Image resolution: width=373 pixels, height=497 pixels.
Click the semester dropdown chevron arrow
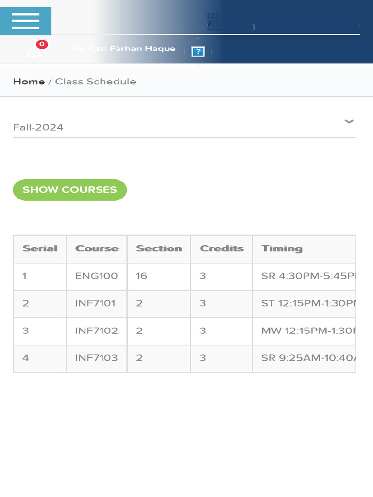(x=349, y=121)
